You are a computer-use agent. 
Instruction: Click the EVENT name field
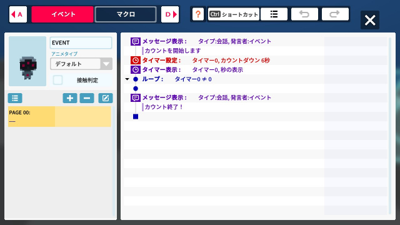81,42
